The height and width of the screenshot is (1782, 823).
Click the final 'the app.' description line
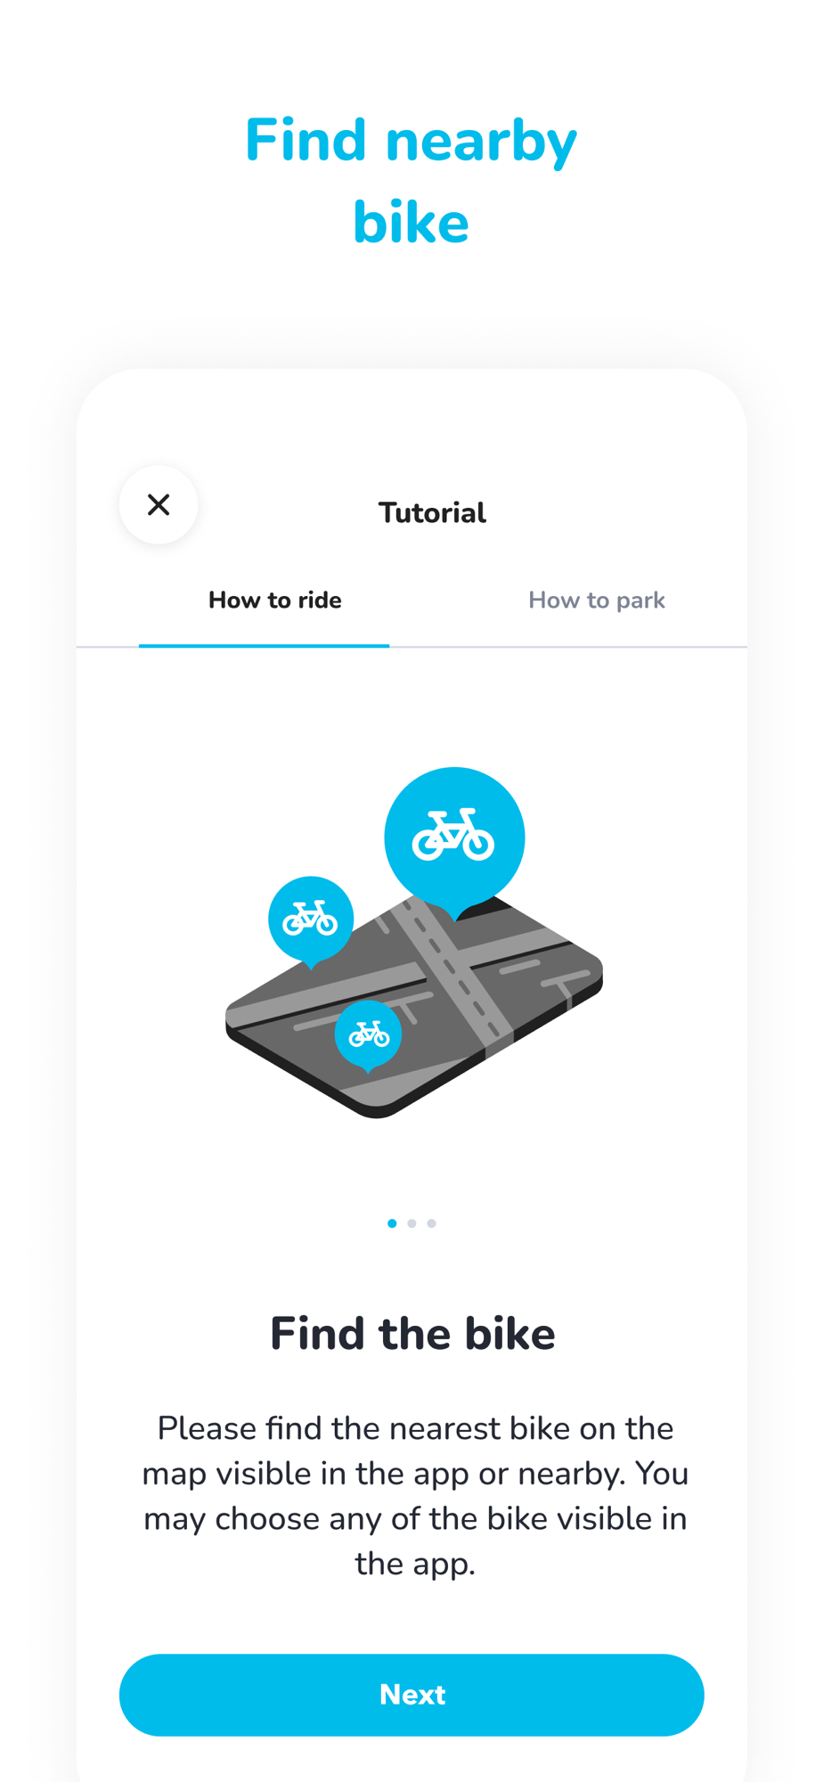click(415, 1564)
